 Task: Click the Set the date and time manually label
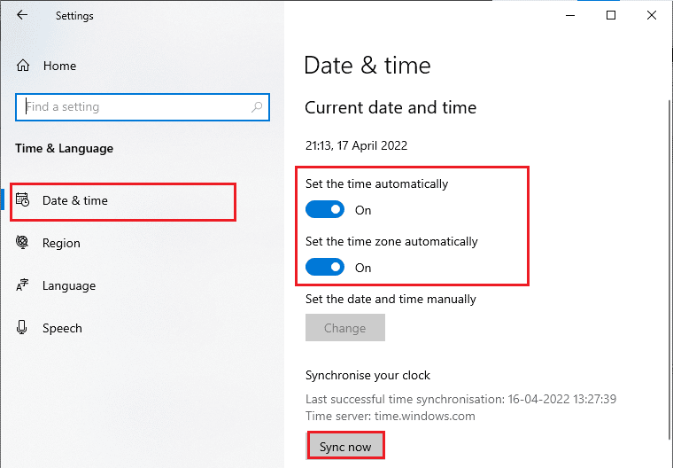click(x=391, y=299)
